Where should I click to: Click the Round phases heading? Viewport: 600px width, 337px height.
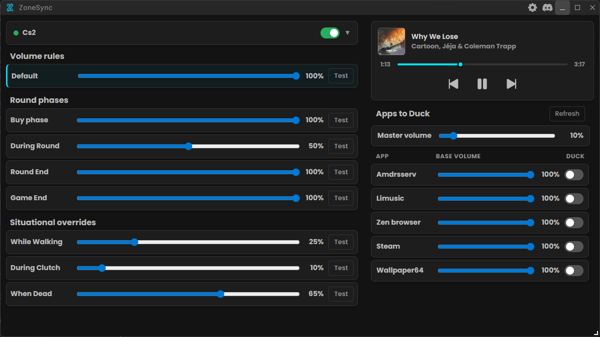[39, 100]
